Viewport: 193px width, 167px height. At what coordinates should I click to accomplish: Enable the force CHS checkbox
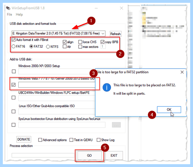(80, 42)
